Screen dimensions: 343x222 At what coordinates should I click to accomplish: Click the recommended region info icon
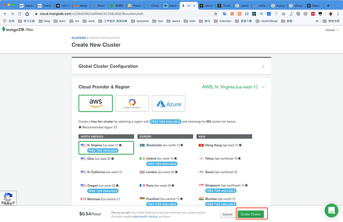115,127
